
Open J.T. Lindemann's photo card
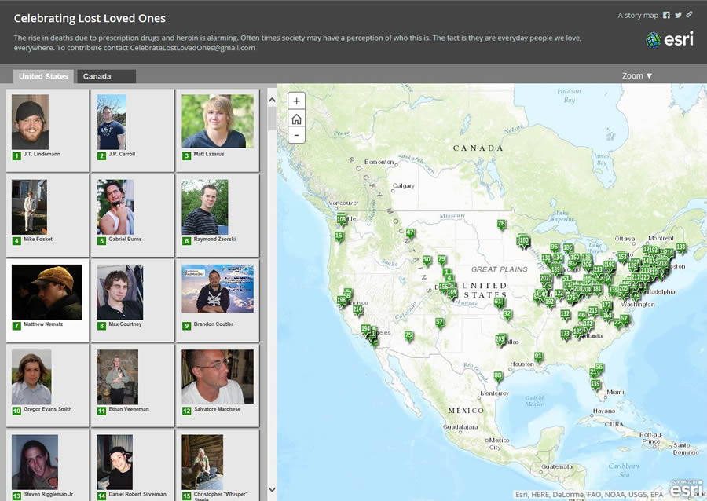click(x=47, y=130)
